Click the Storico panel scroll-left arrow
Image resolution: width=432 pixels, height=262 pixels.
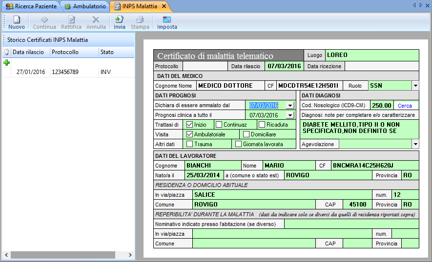pos(6,255)
